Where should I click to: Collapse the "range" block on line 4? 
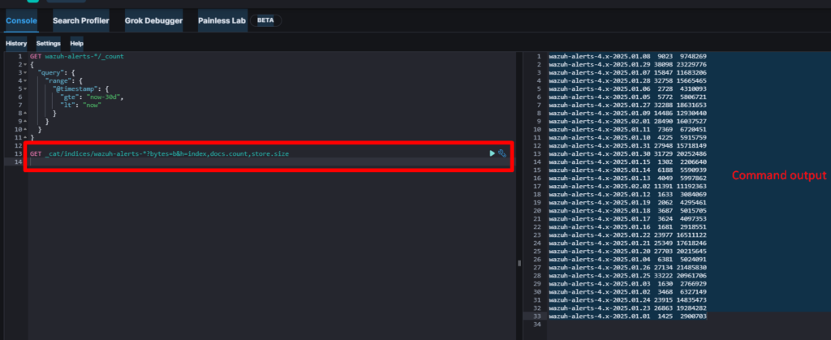click(x=24, y=80)
